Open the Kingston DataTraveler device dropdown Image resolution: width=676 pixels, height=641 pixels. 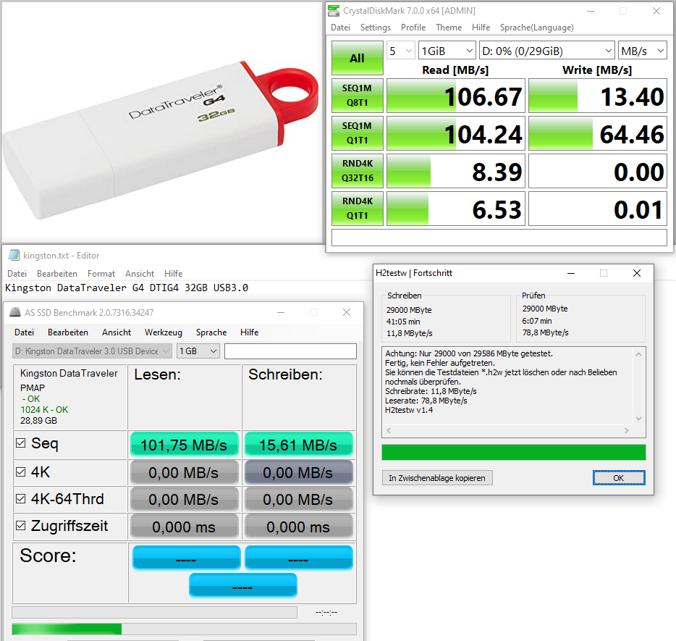pyautogui.click(x=92, y=351)
